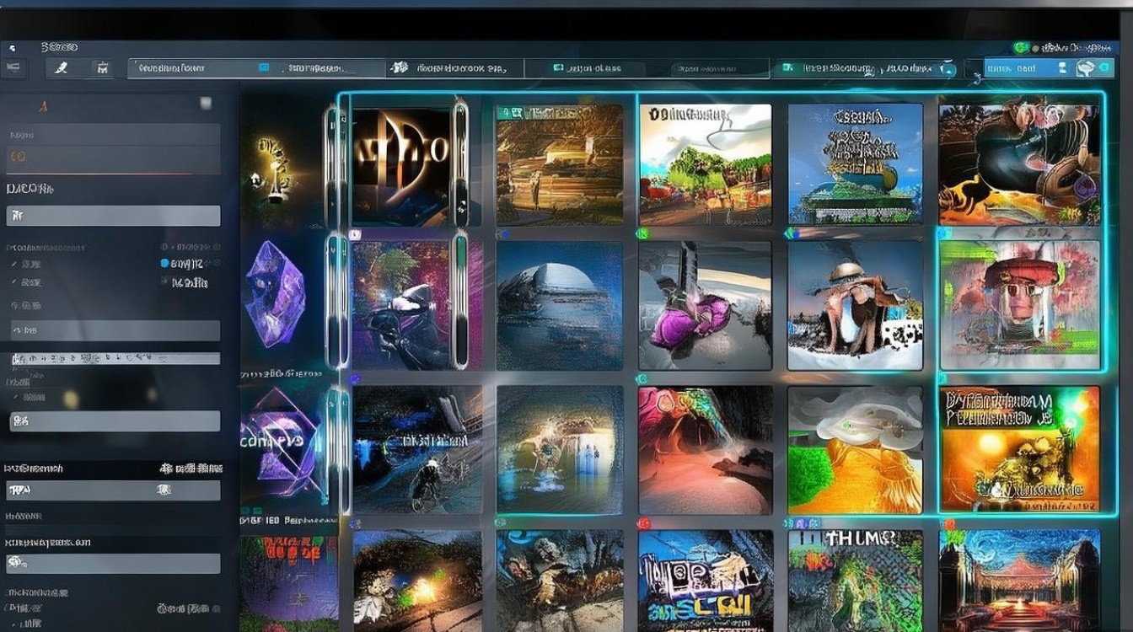Click the puzzle-piece icon on the third toolbar tab
The image size is (1133, 632).
tap(400, 67)
